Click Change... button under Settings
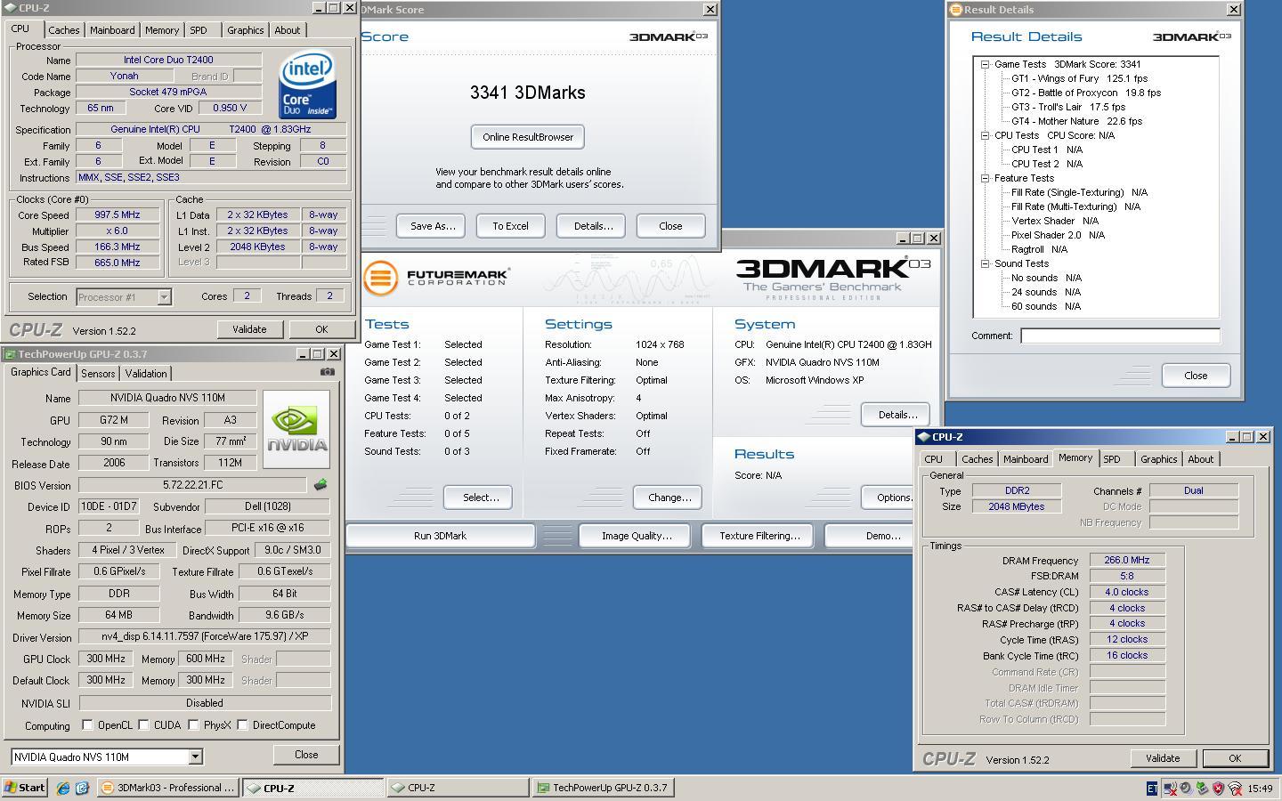1282x801 pixels. (669, 498)
